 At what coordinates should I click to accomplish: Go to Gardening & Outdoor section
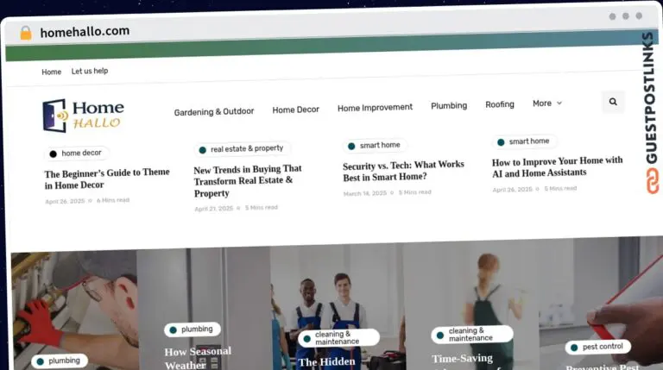pyautogui.click(x=214, y=112)
